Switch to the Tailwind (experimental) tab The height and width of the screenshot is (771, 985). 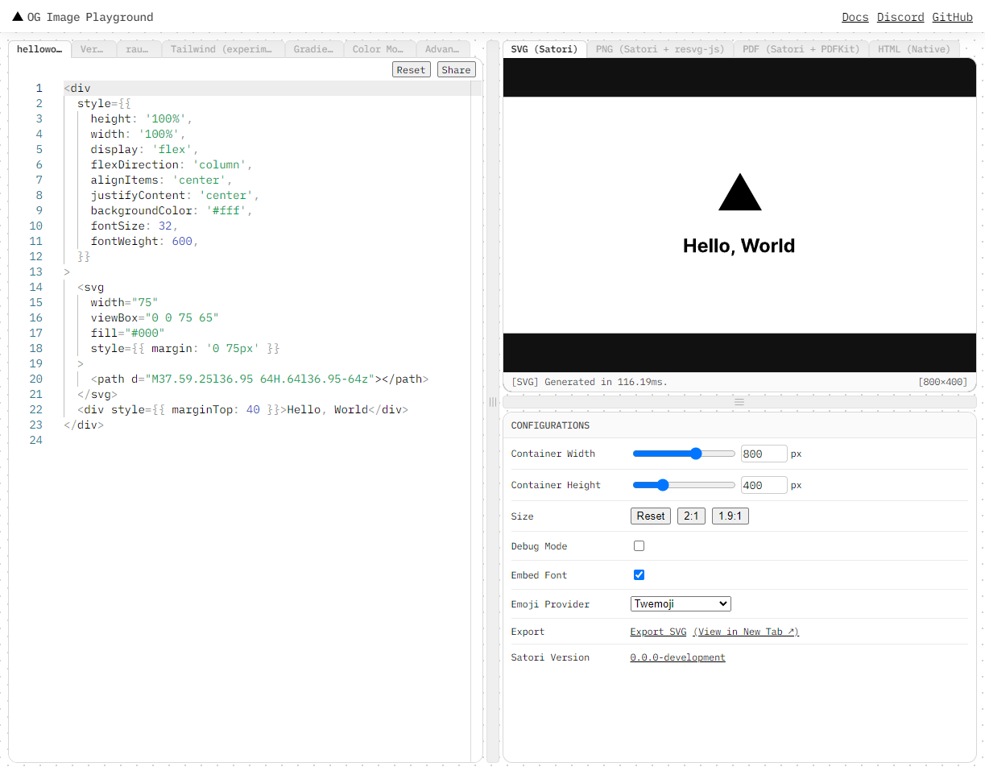[223, 49]
